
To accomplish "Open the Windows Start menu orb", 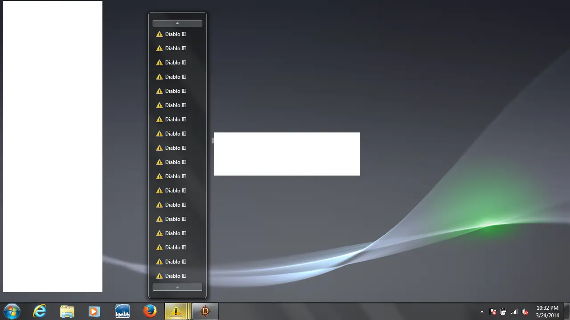I will (x=12, y=311).
